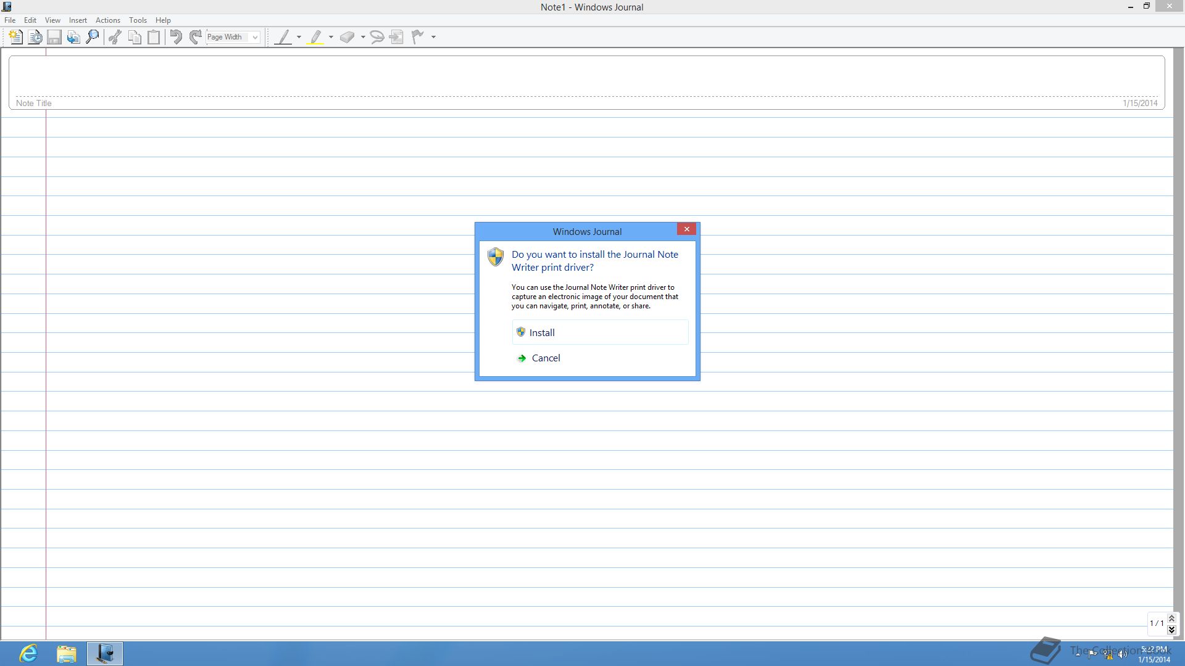Select the Flag tool icon
Screen dimensions: 1185x666
tap(418, 37)
